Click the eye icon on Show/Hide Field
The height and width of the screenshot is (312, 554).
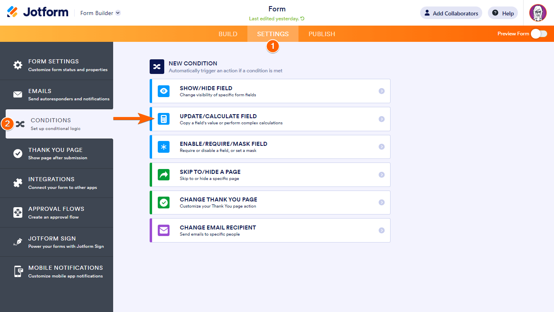point(163,91)
